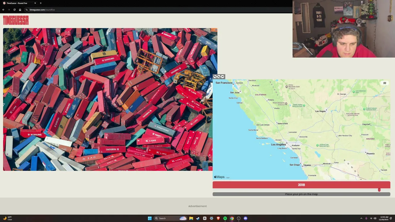Open the volume control in system tray

[375, 218]
